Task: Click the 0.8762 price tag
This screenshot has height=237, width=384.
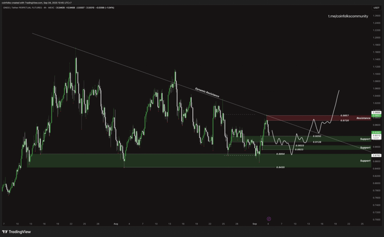Action: click(376, 155)
